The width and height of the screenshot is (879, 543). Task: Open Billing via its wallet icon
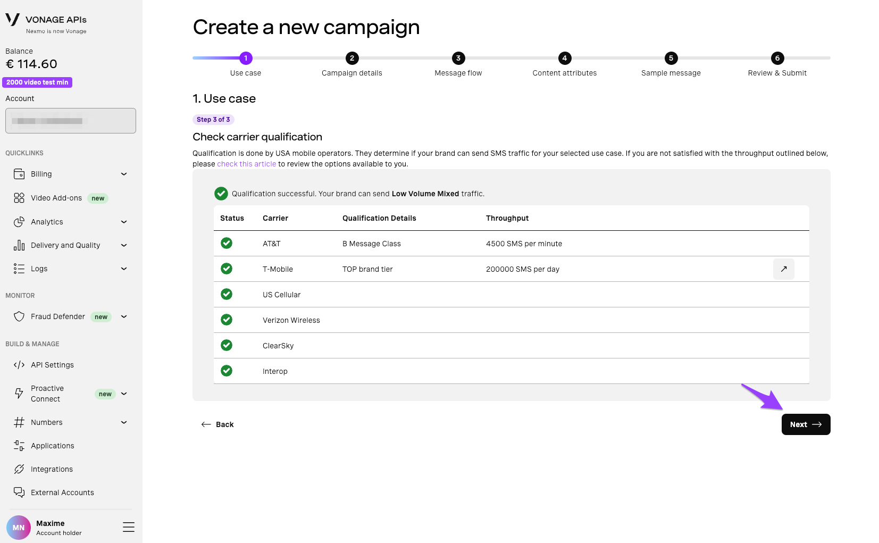19,174
